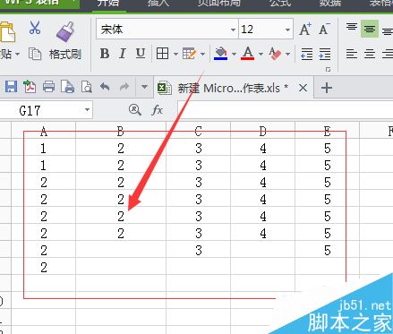Increase indent icon
The width and height of the screenshot is (393, 334).
click(x=325, y=54)
